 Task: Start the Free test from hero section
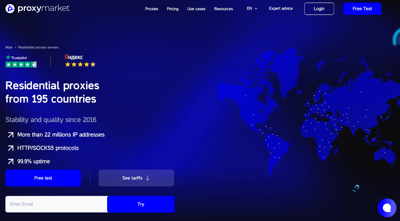[x=43, y=178]
